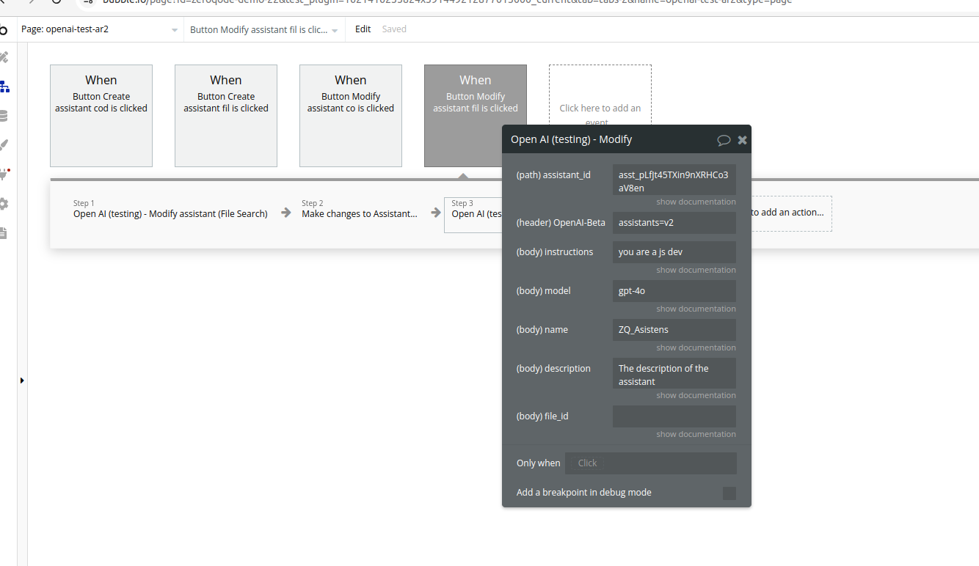Edit the instructions field 'you are a js dev'
Image resolution: width=979 pixels, height=566 pixels.
(x=674, y=251)
